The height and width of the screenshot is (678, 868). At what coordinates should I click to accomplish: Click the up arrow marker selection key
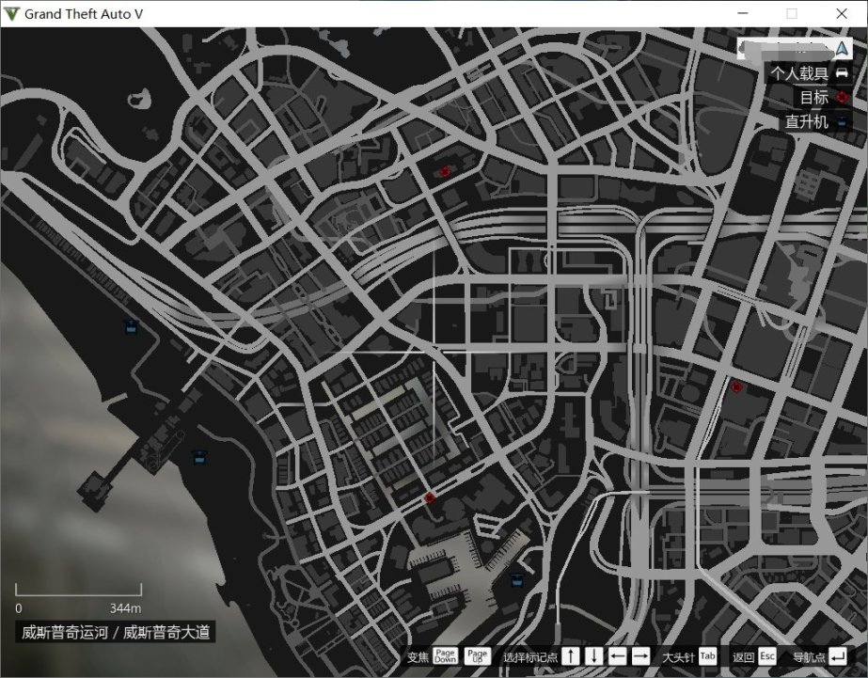click(x=571, y=656)
